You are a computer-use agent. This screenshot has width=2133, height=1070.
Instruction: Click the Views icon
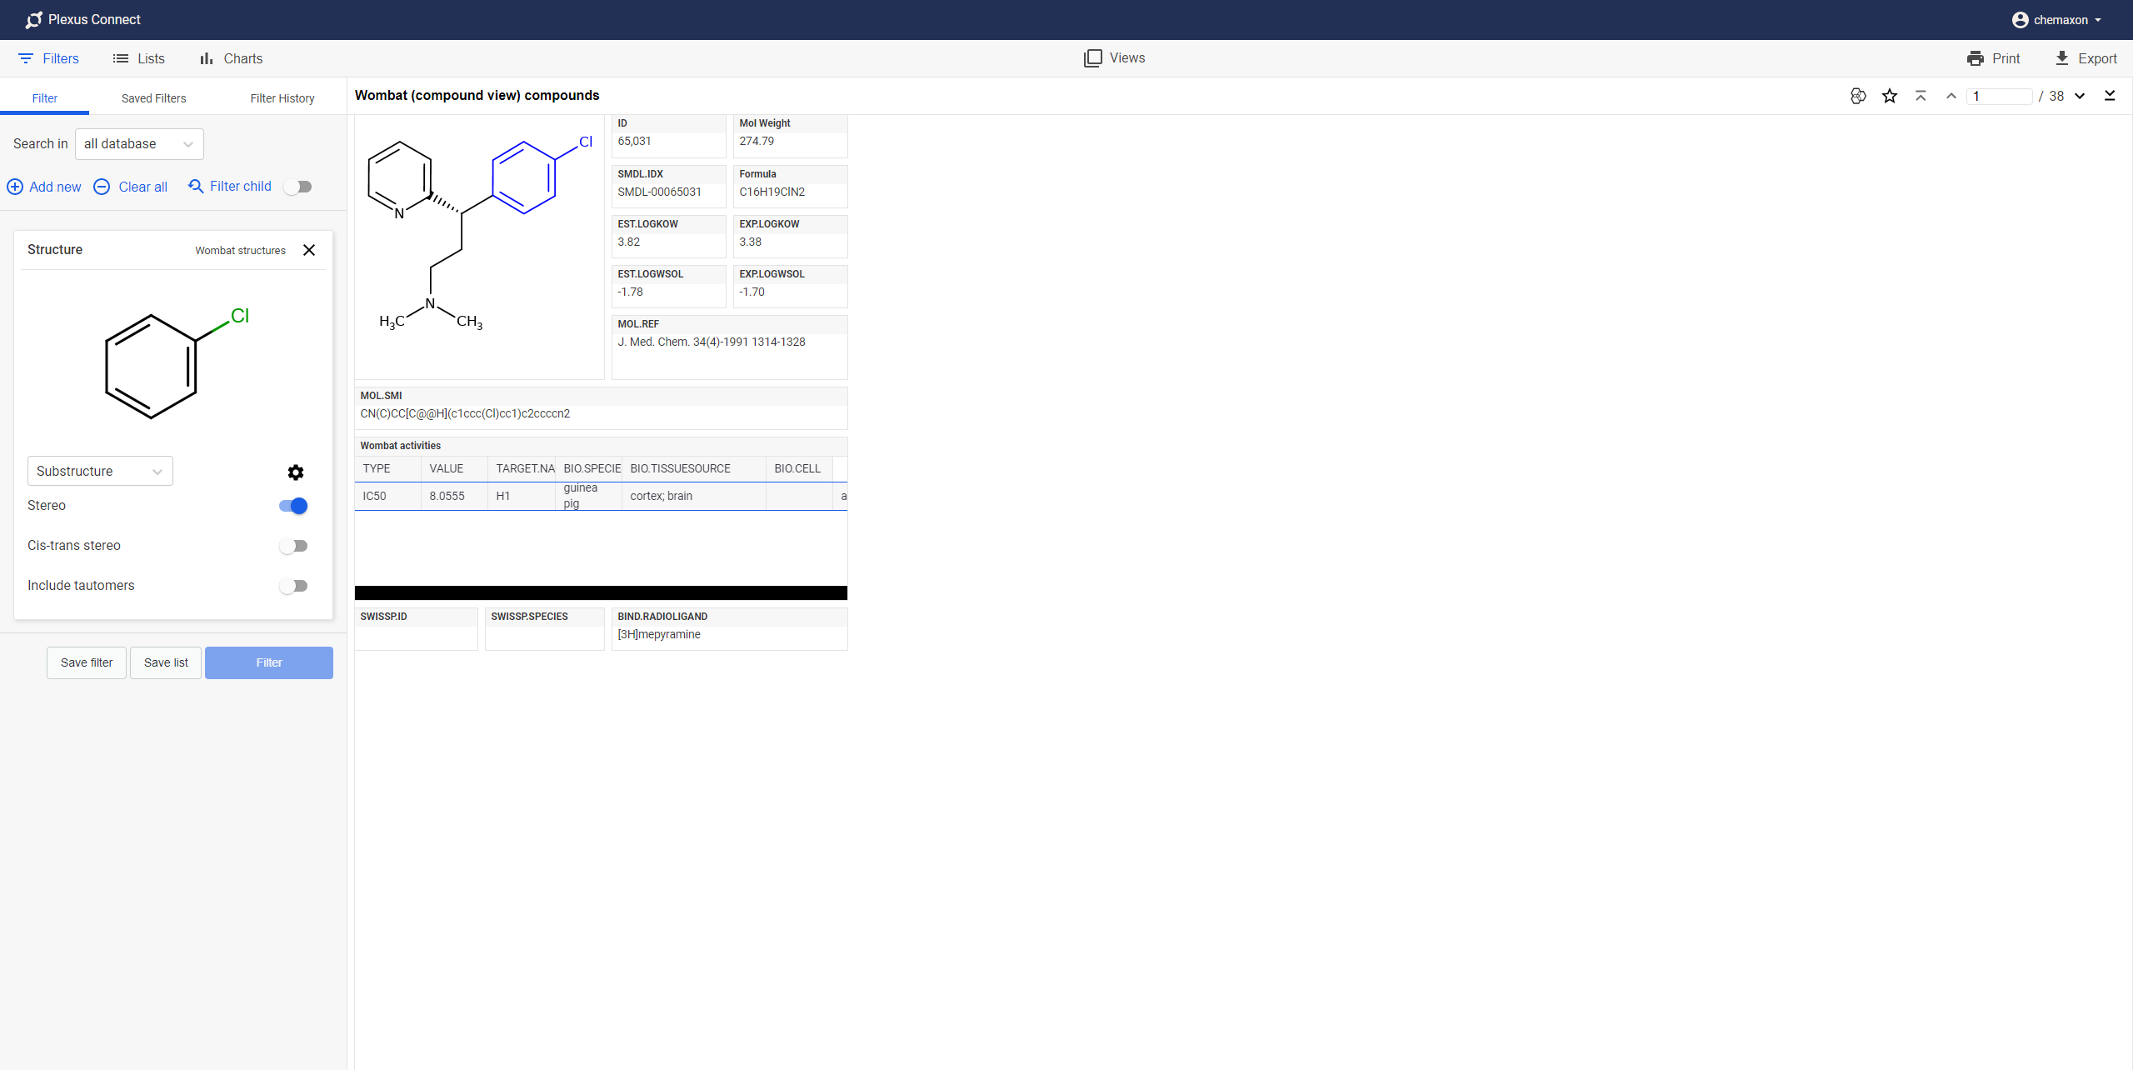click(x=1090, y=57)
